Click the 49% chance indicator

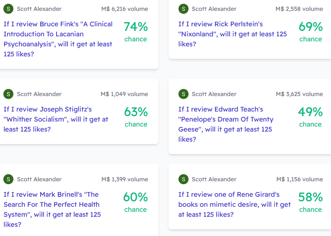310,117
